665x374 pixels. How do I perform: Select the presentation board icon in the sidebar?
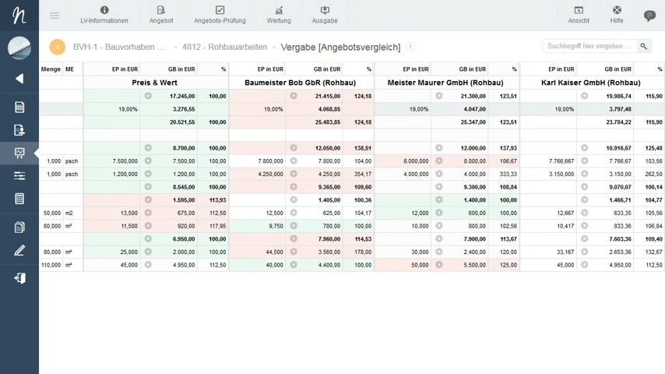tap(19, 153)
